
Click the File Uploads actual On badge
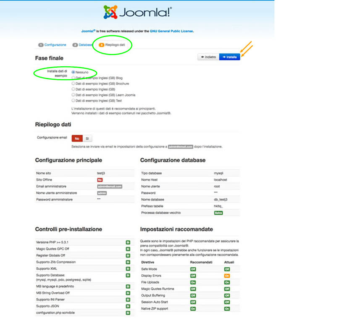227,282
